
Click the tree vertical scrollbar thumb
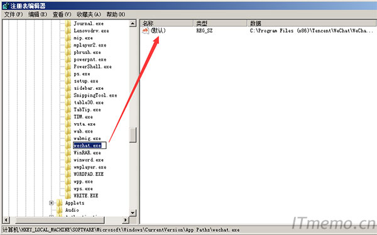coord(133,134)
